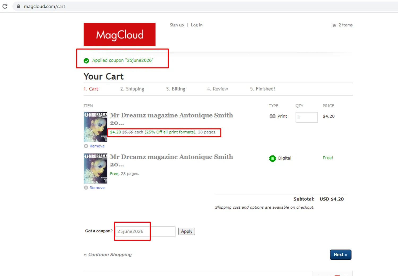Click the cart icon next to 2 items
Image resolution: width=398 pixels, height=276 pixels.
334,25
